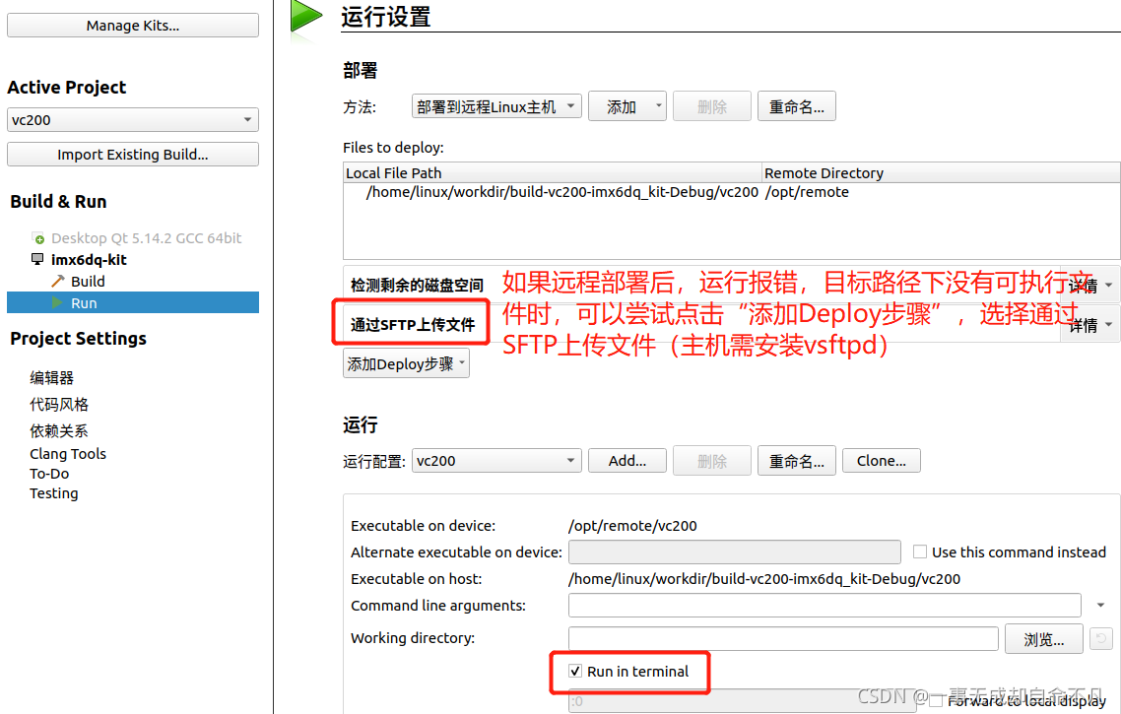The height and width of the screenshot is (714, 1121).
Task: Open Clang Tools project settings
Action: click(68, 454)
